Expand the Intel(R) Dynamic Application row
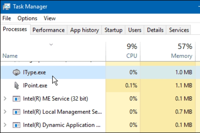 (5, 125)
